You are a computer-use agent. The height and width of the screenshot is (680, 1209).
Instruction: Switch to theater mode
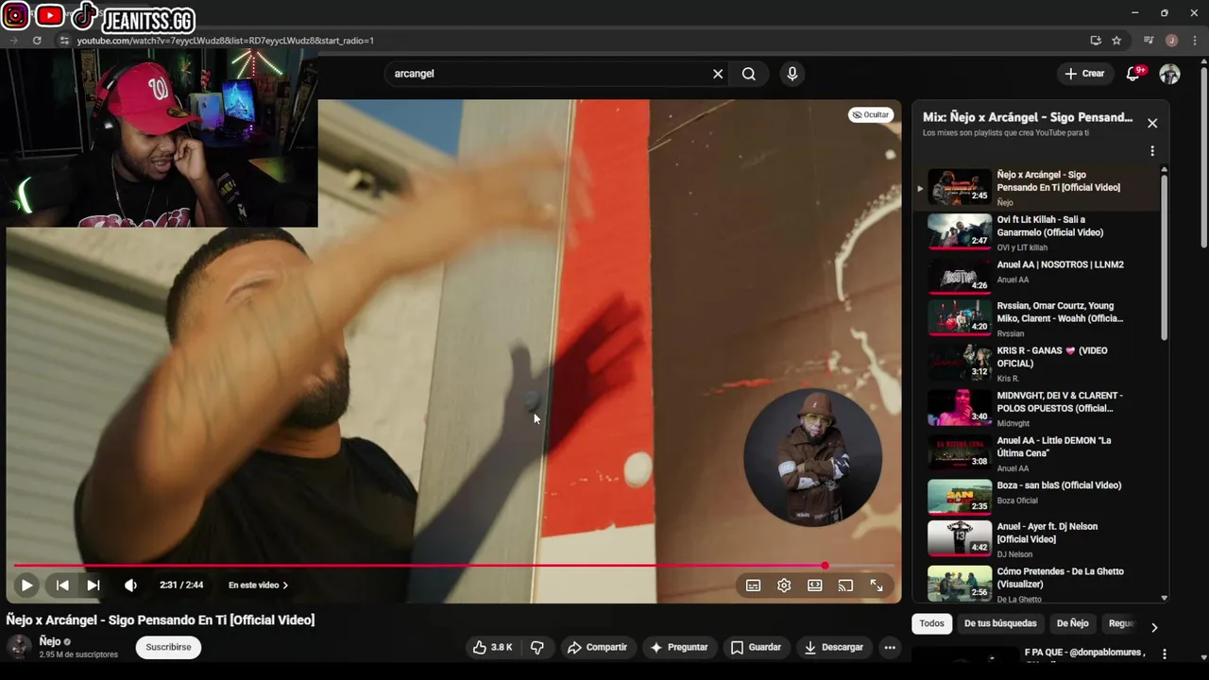[x=815, y=586]
